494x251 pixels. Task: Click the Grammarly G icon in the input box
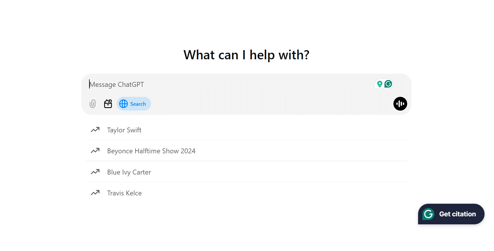(389, 84)
